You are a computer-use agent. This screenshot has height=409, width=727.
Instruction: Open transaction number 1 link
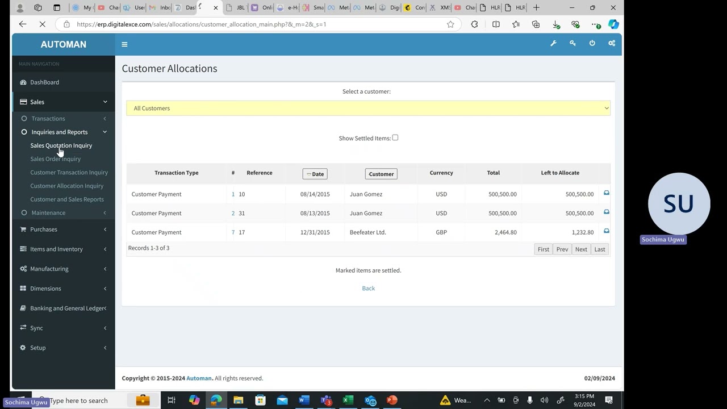[x=233, y=194]
